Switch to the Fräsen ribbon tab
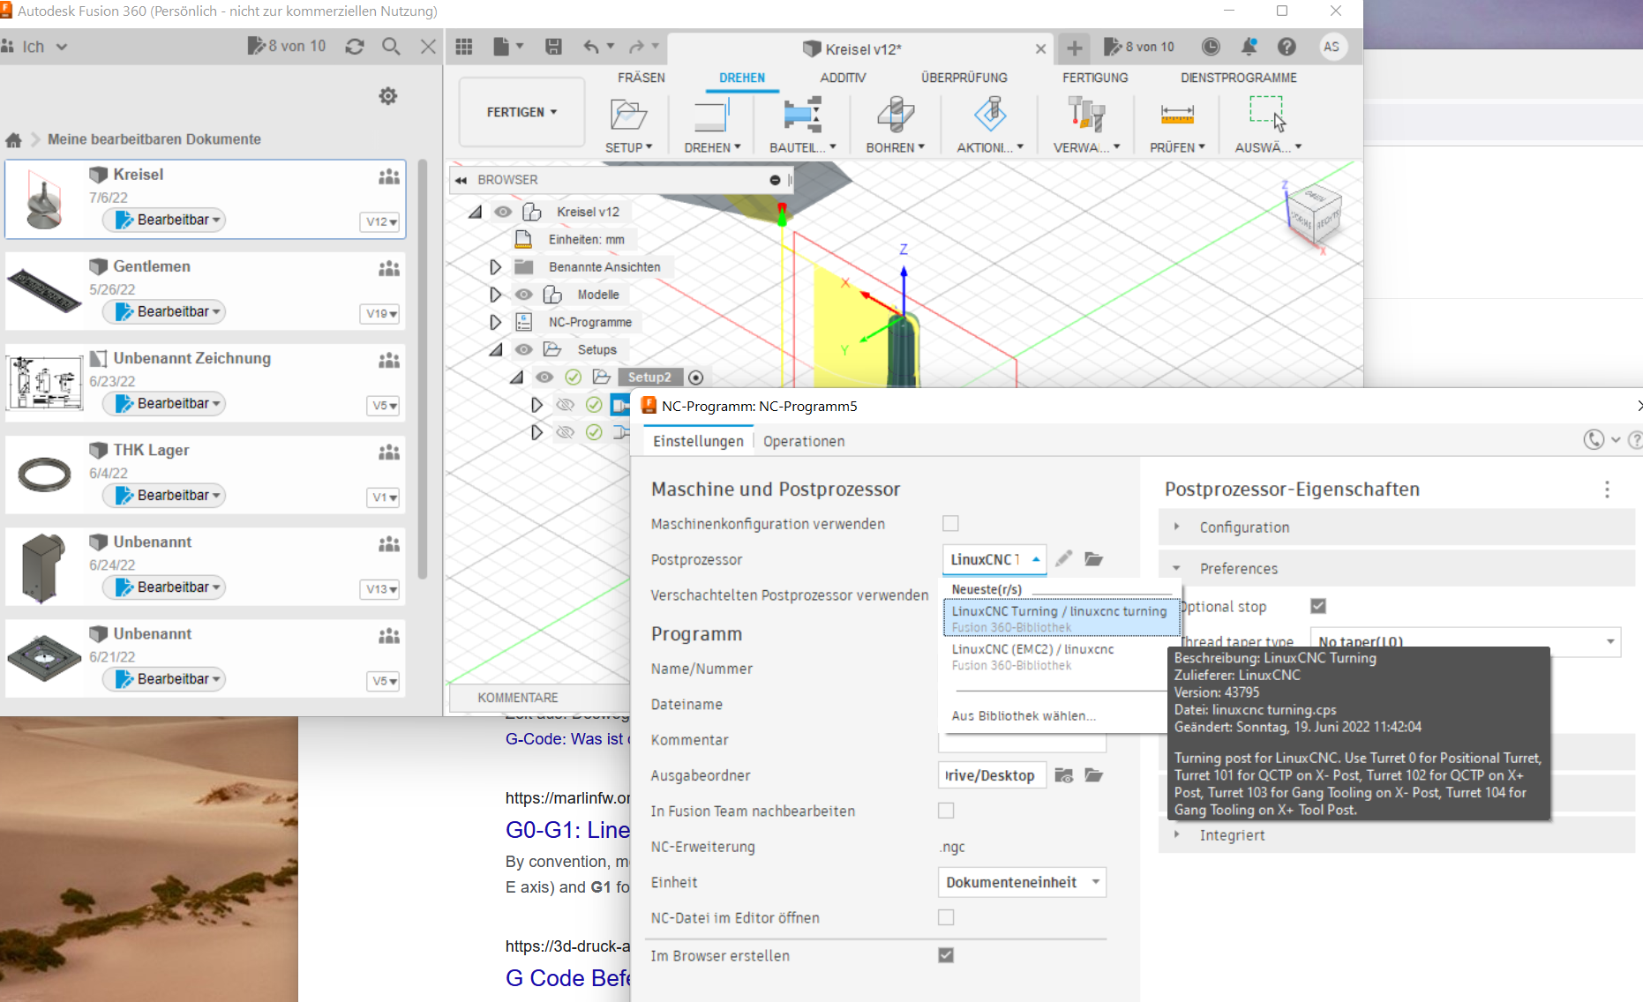This screenshot has height=1002, width=1643. (x=641, y=78)
